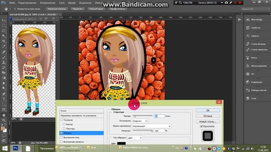
Task: Click the Bandicam screenshot camera icon
Action: click(227, 3)
